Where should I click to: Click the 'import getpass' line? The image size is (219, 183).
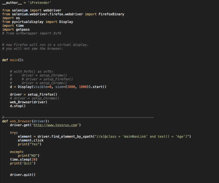[16, 30]
